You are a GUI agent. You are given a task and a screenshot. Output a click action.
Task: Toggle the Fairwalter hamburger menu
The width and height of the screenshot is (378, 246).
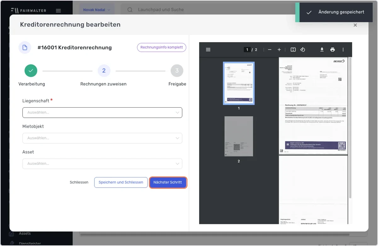pyautogui.click(x=58, y=10)
